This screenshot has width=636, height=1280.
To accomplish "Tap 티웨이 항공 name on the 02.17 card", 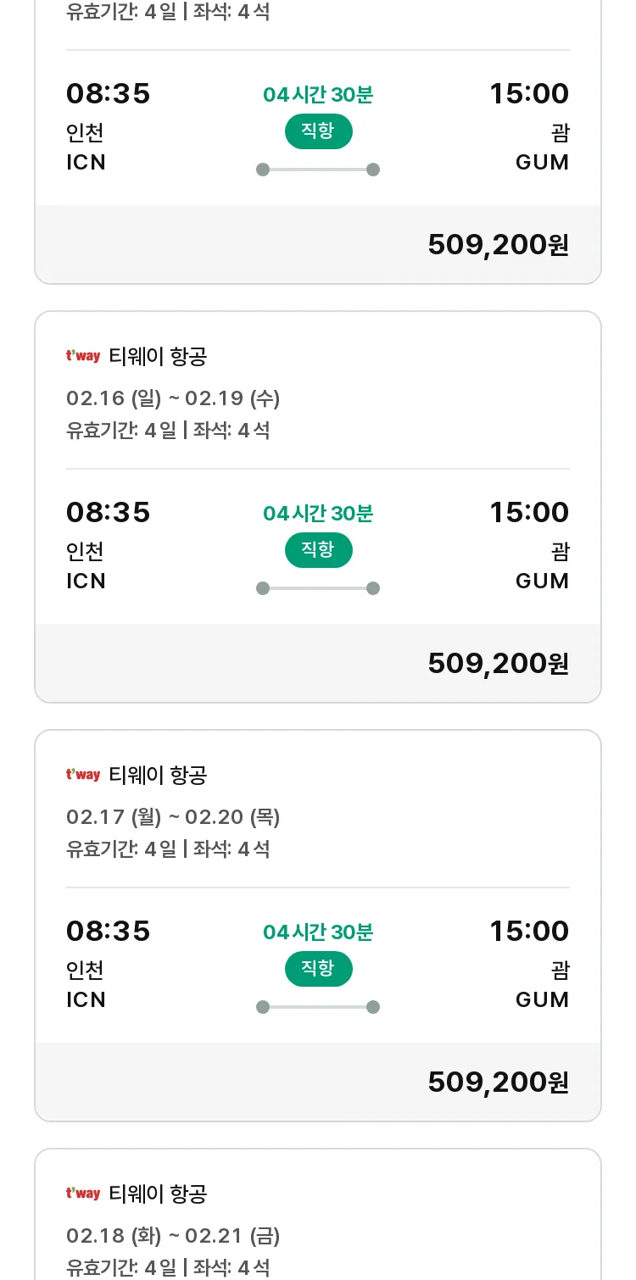I will [x=159, y=776].
